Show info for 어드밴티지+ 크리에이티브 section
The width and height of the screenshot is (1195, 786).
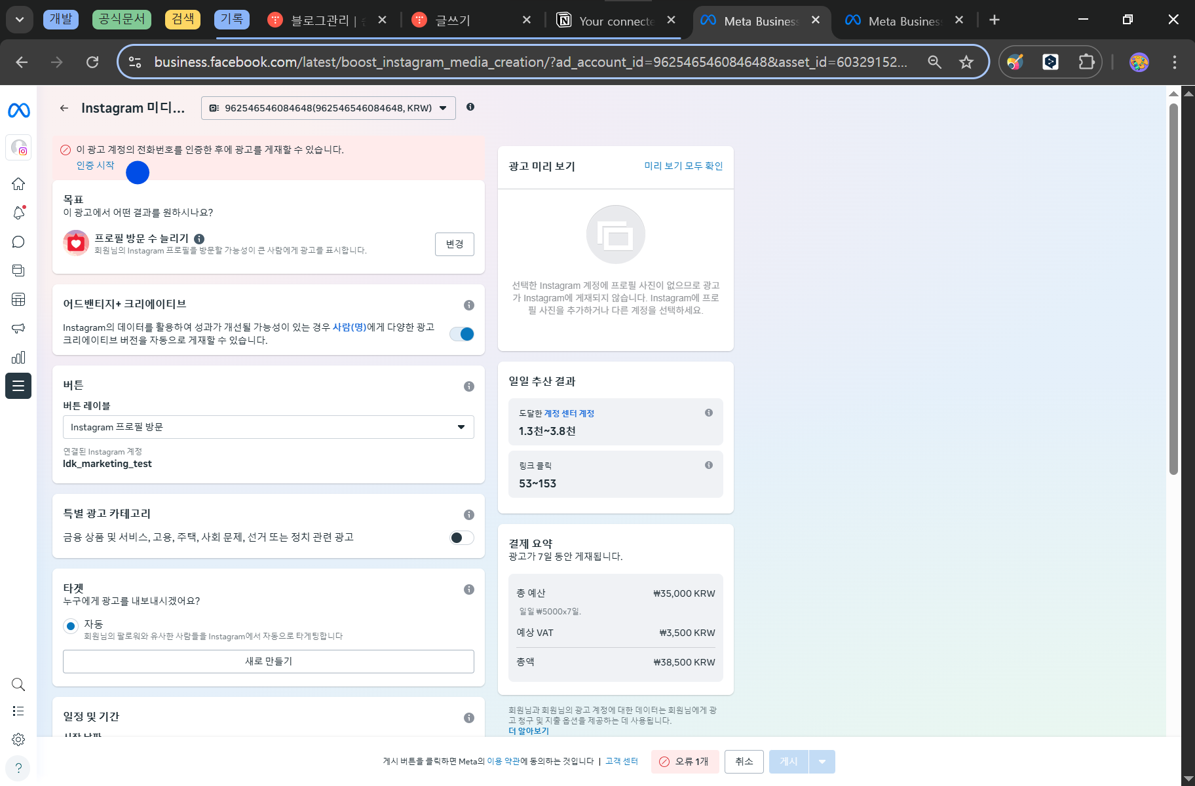tap(469, 305)
